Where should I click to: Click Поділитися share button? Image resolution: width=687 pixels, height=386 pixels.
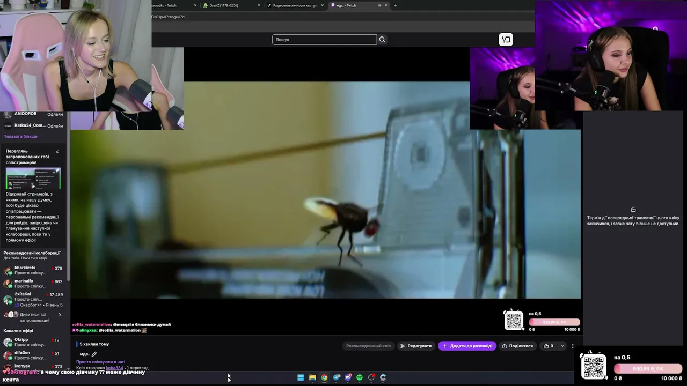(x=517, y=346)
